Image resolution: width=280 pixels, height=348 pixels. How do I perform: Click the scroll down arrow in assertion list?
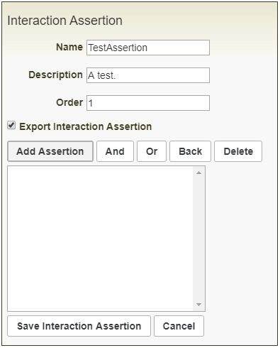click(x=198, y=305)
